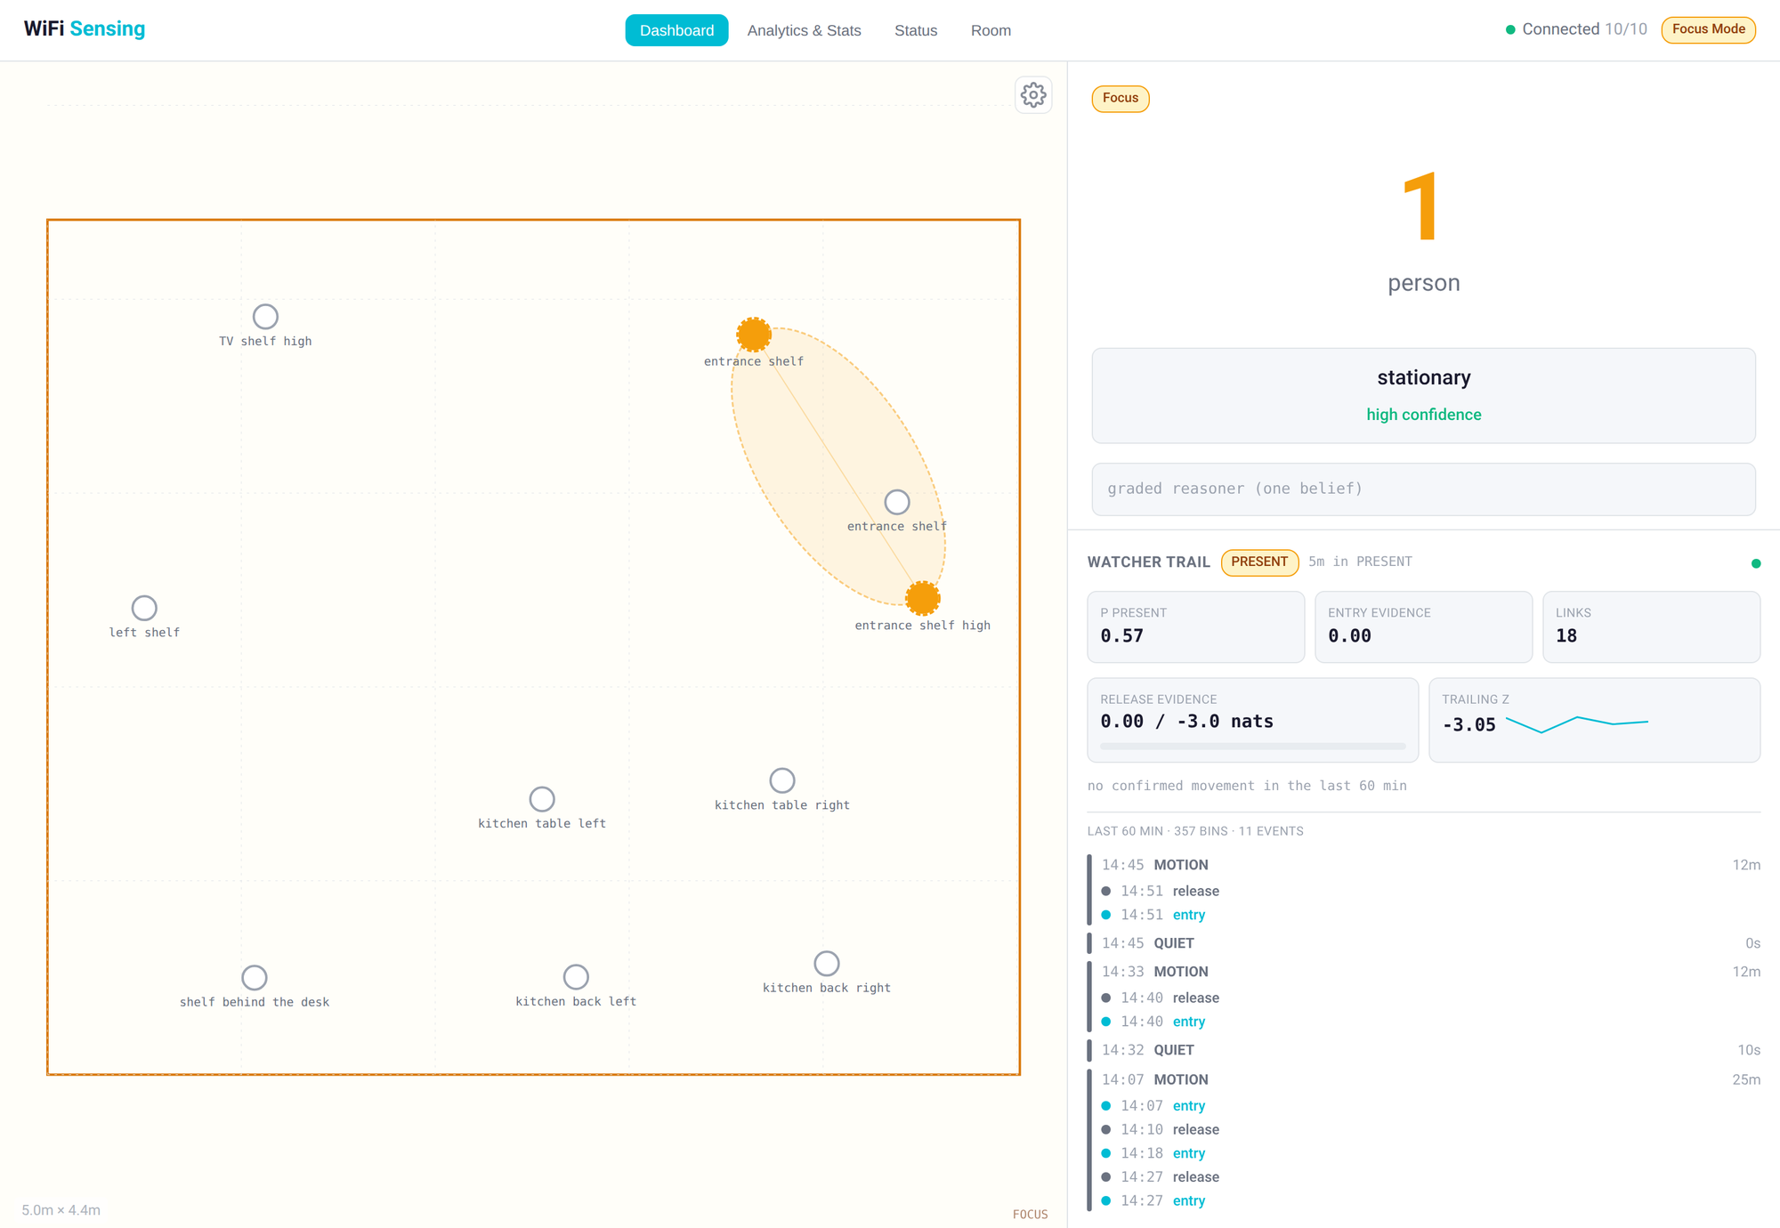
Task: Click the release evidence progress bar
Action: [1252, 747]
